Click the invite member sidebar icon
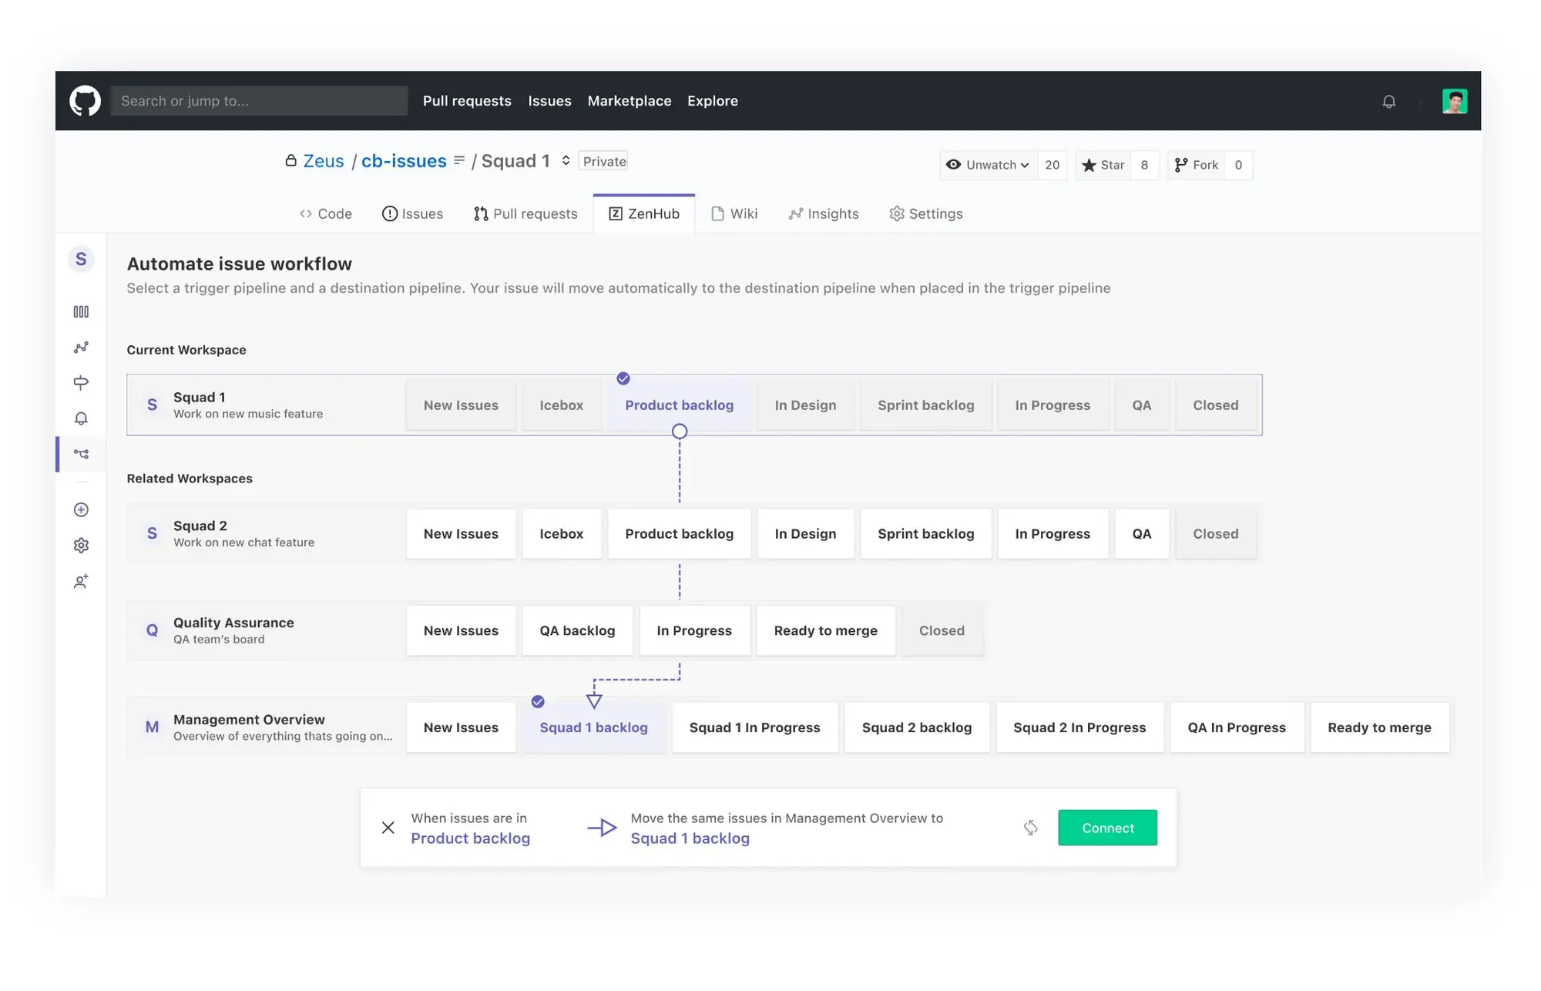Image resolution: width=1541 pixels, height=991 pixels. [x=81, y=581]
